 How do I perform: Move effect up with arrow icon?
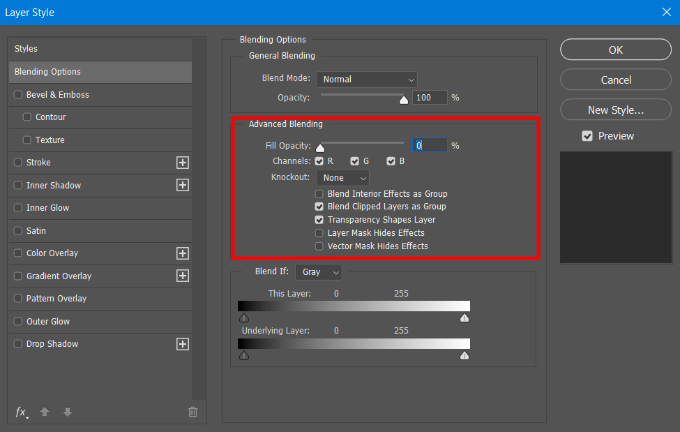(x=45, y=412)
